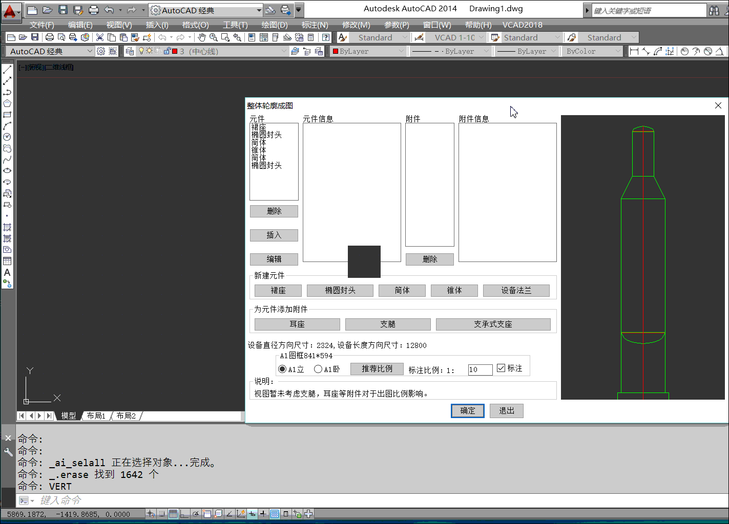Viewport: 729px width, 524px height.
Task: Open Layer Properties Manager icon
Action: tap(130, 51)
